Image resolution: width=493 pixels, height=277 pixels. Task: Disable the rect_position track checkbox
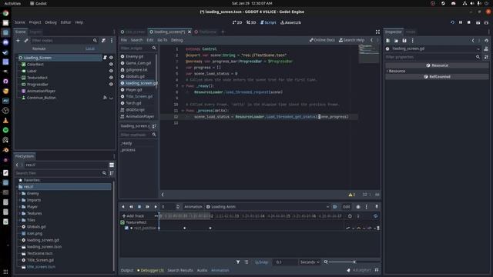(126, 228)
